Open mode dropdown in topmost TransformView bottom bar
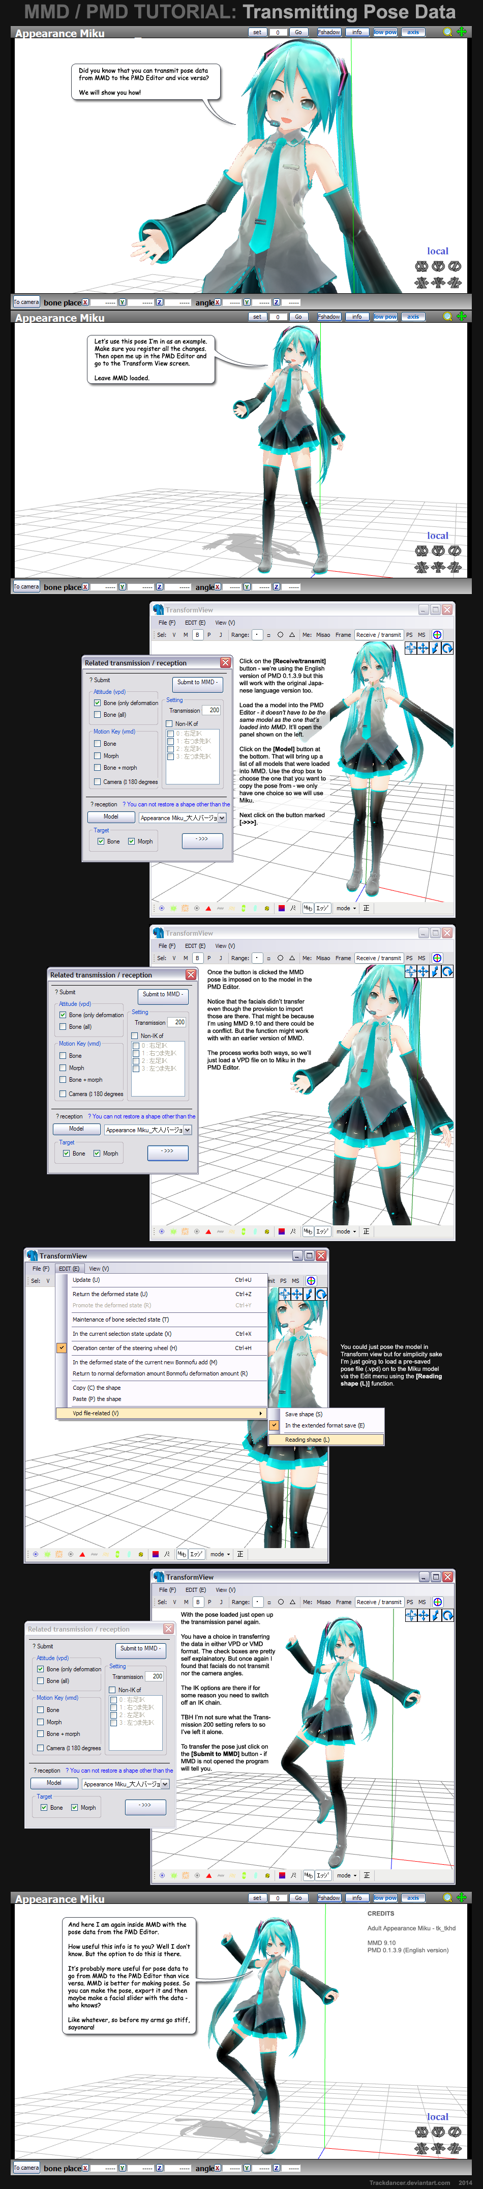 [346, 908]
